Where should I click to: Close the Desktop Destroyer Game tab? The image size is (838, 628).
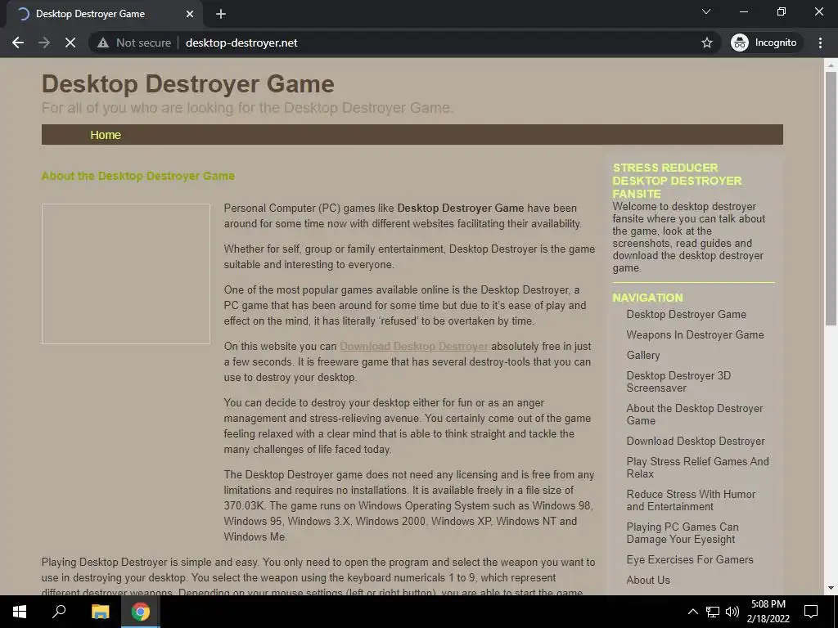coord(190,14)
